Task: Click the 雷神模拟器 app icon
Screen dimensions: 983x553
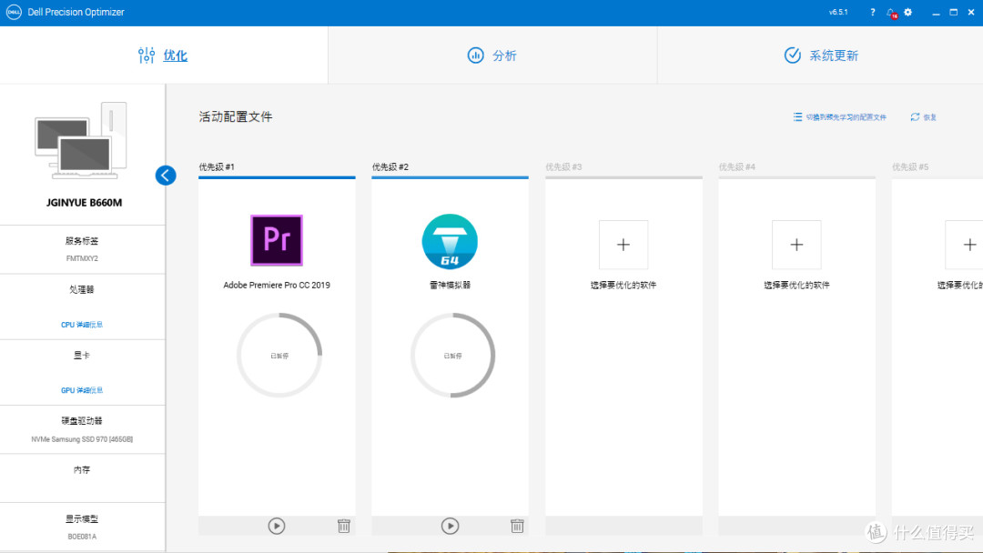Action: click(x=450, y=241)
